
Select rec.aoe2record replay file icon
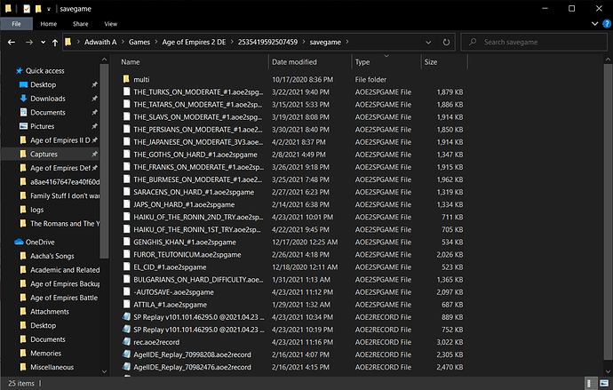(126, 342)
